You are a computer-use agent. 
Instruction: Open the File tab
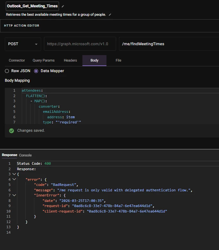pyautogui.click(x=118, y=61)
